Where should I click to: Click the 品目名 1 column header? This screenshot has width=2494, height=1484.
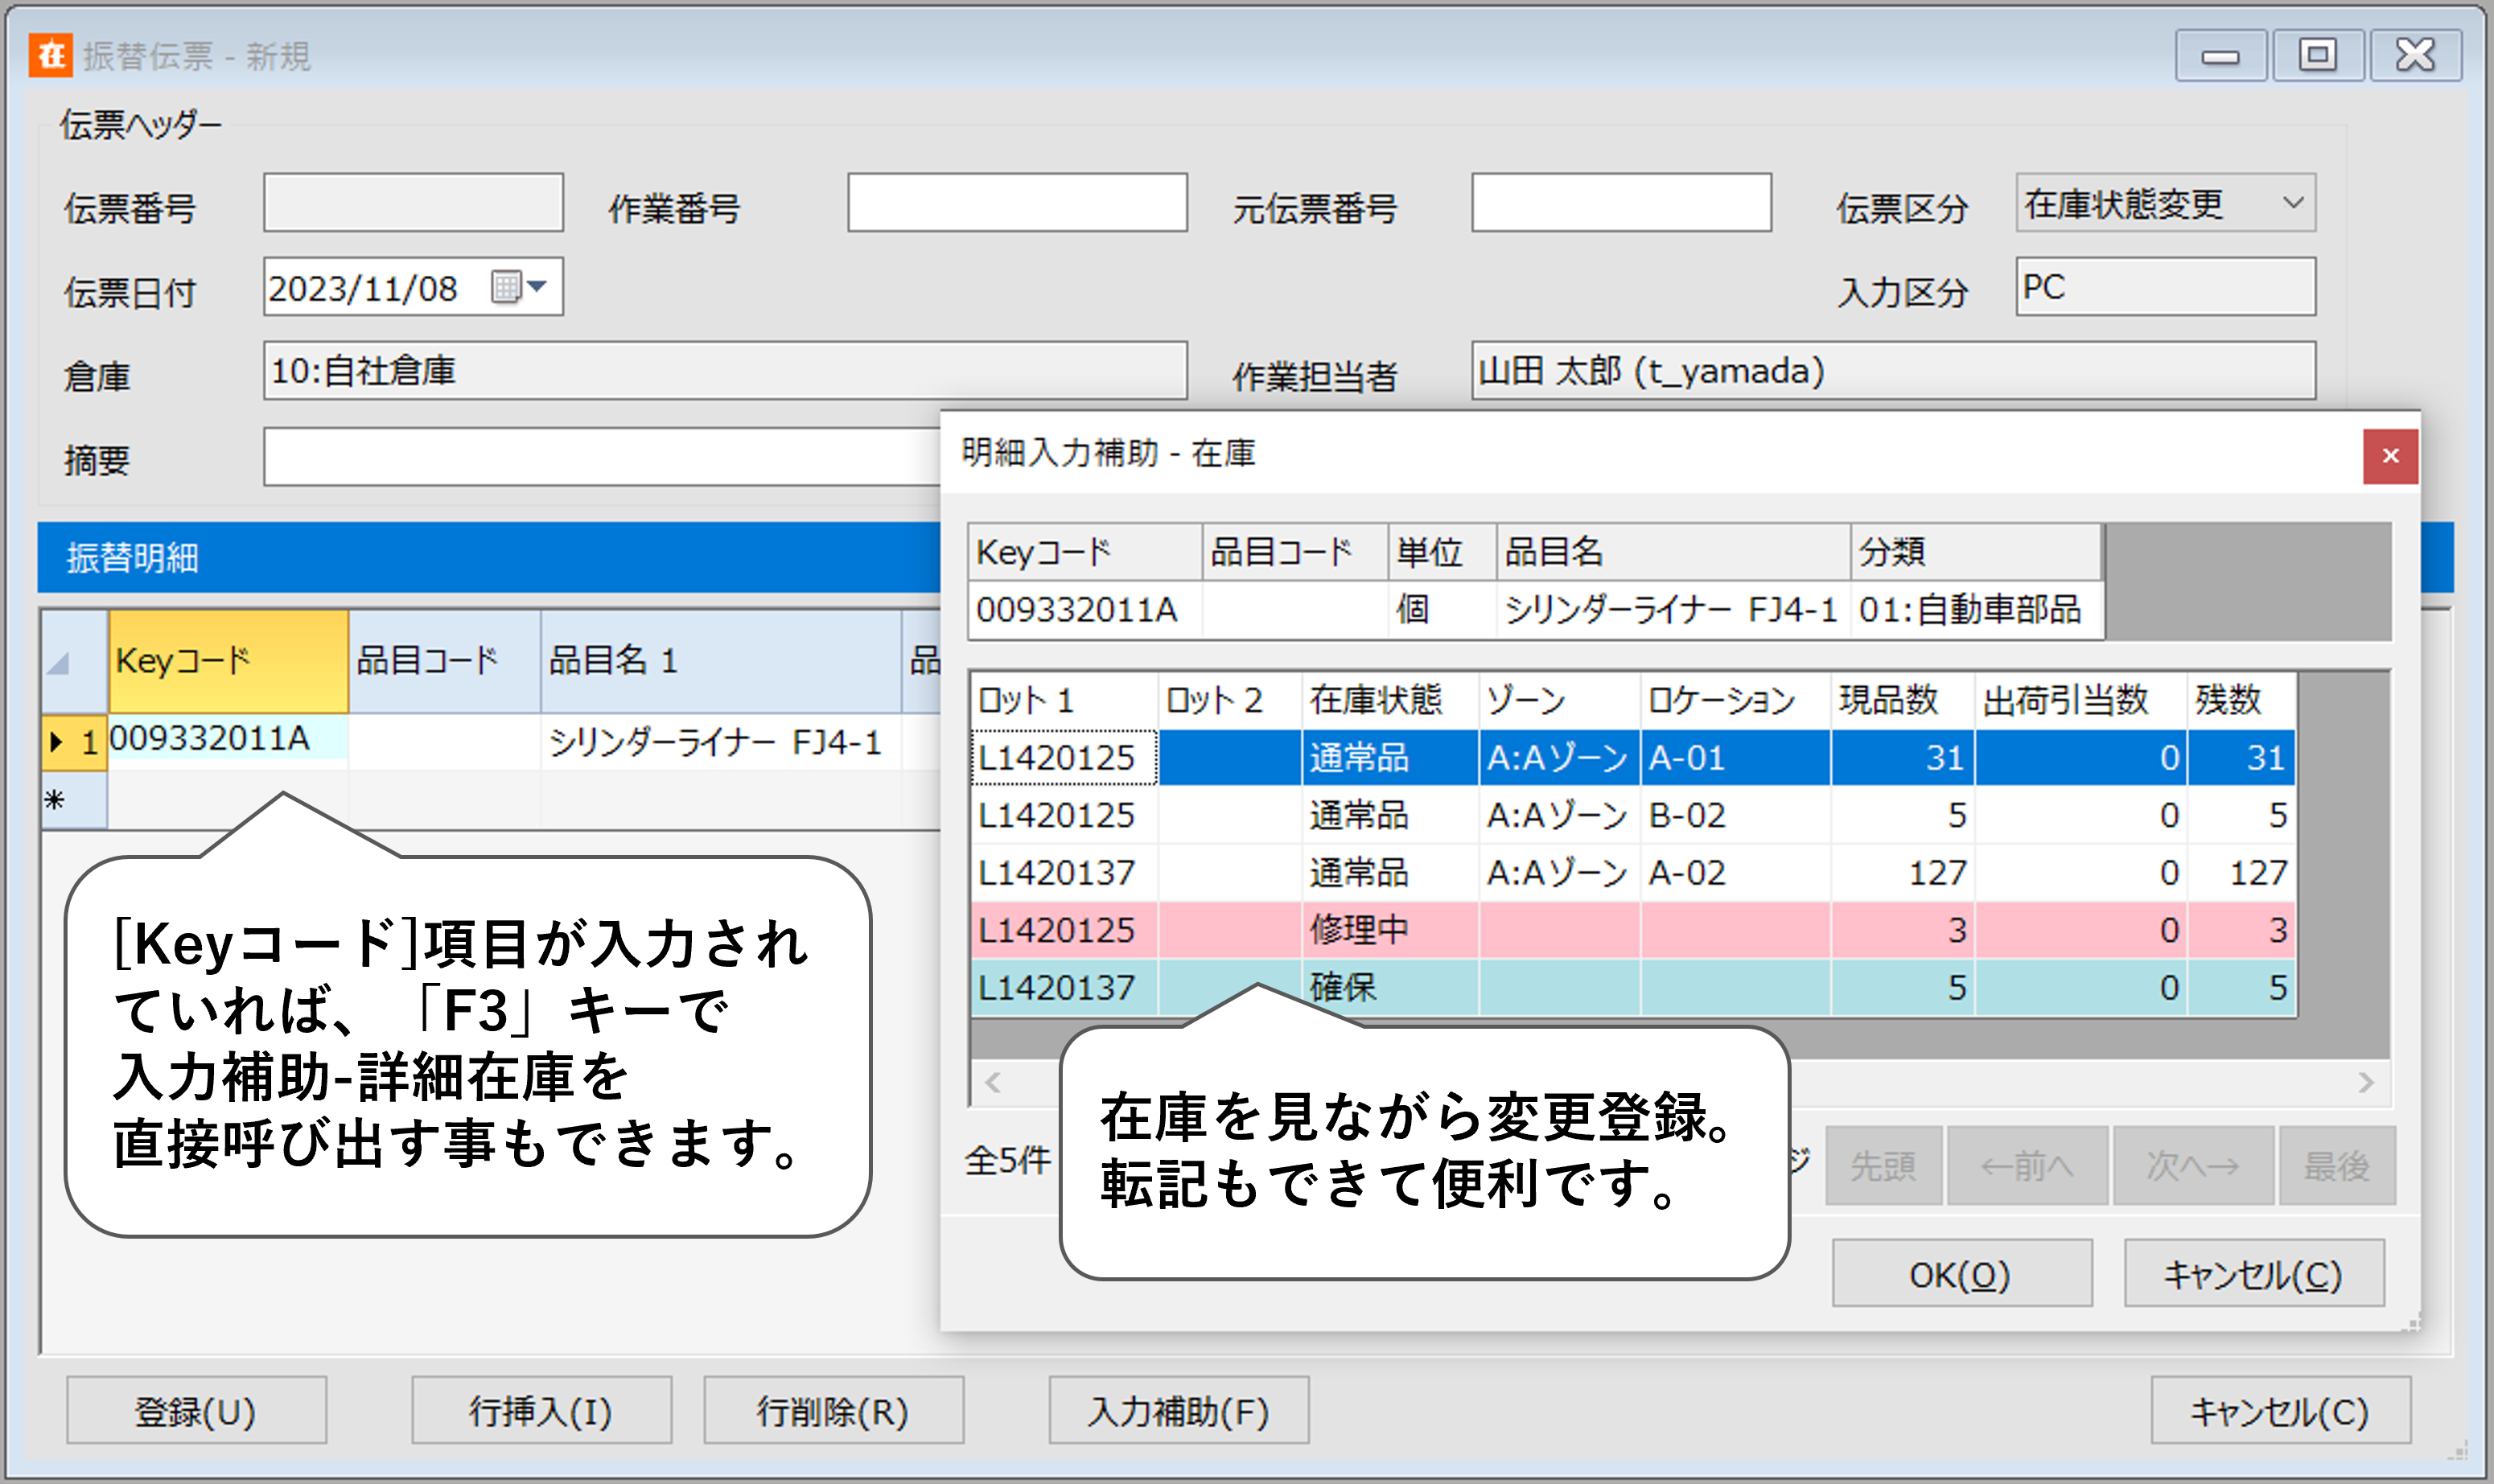coord(721,661)
